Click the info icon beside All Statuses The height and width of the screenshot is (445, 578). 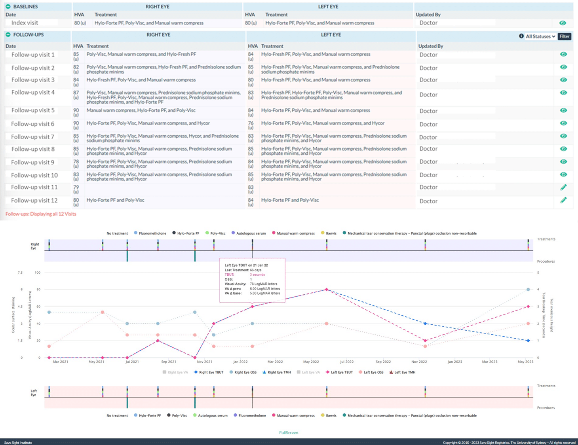click(521, 36)
